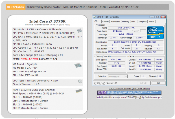Click the Level 2 value 4 x 256 KBytes
Screen dimensions: 175x119
pyautogui.click(x=145, y=66)
